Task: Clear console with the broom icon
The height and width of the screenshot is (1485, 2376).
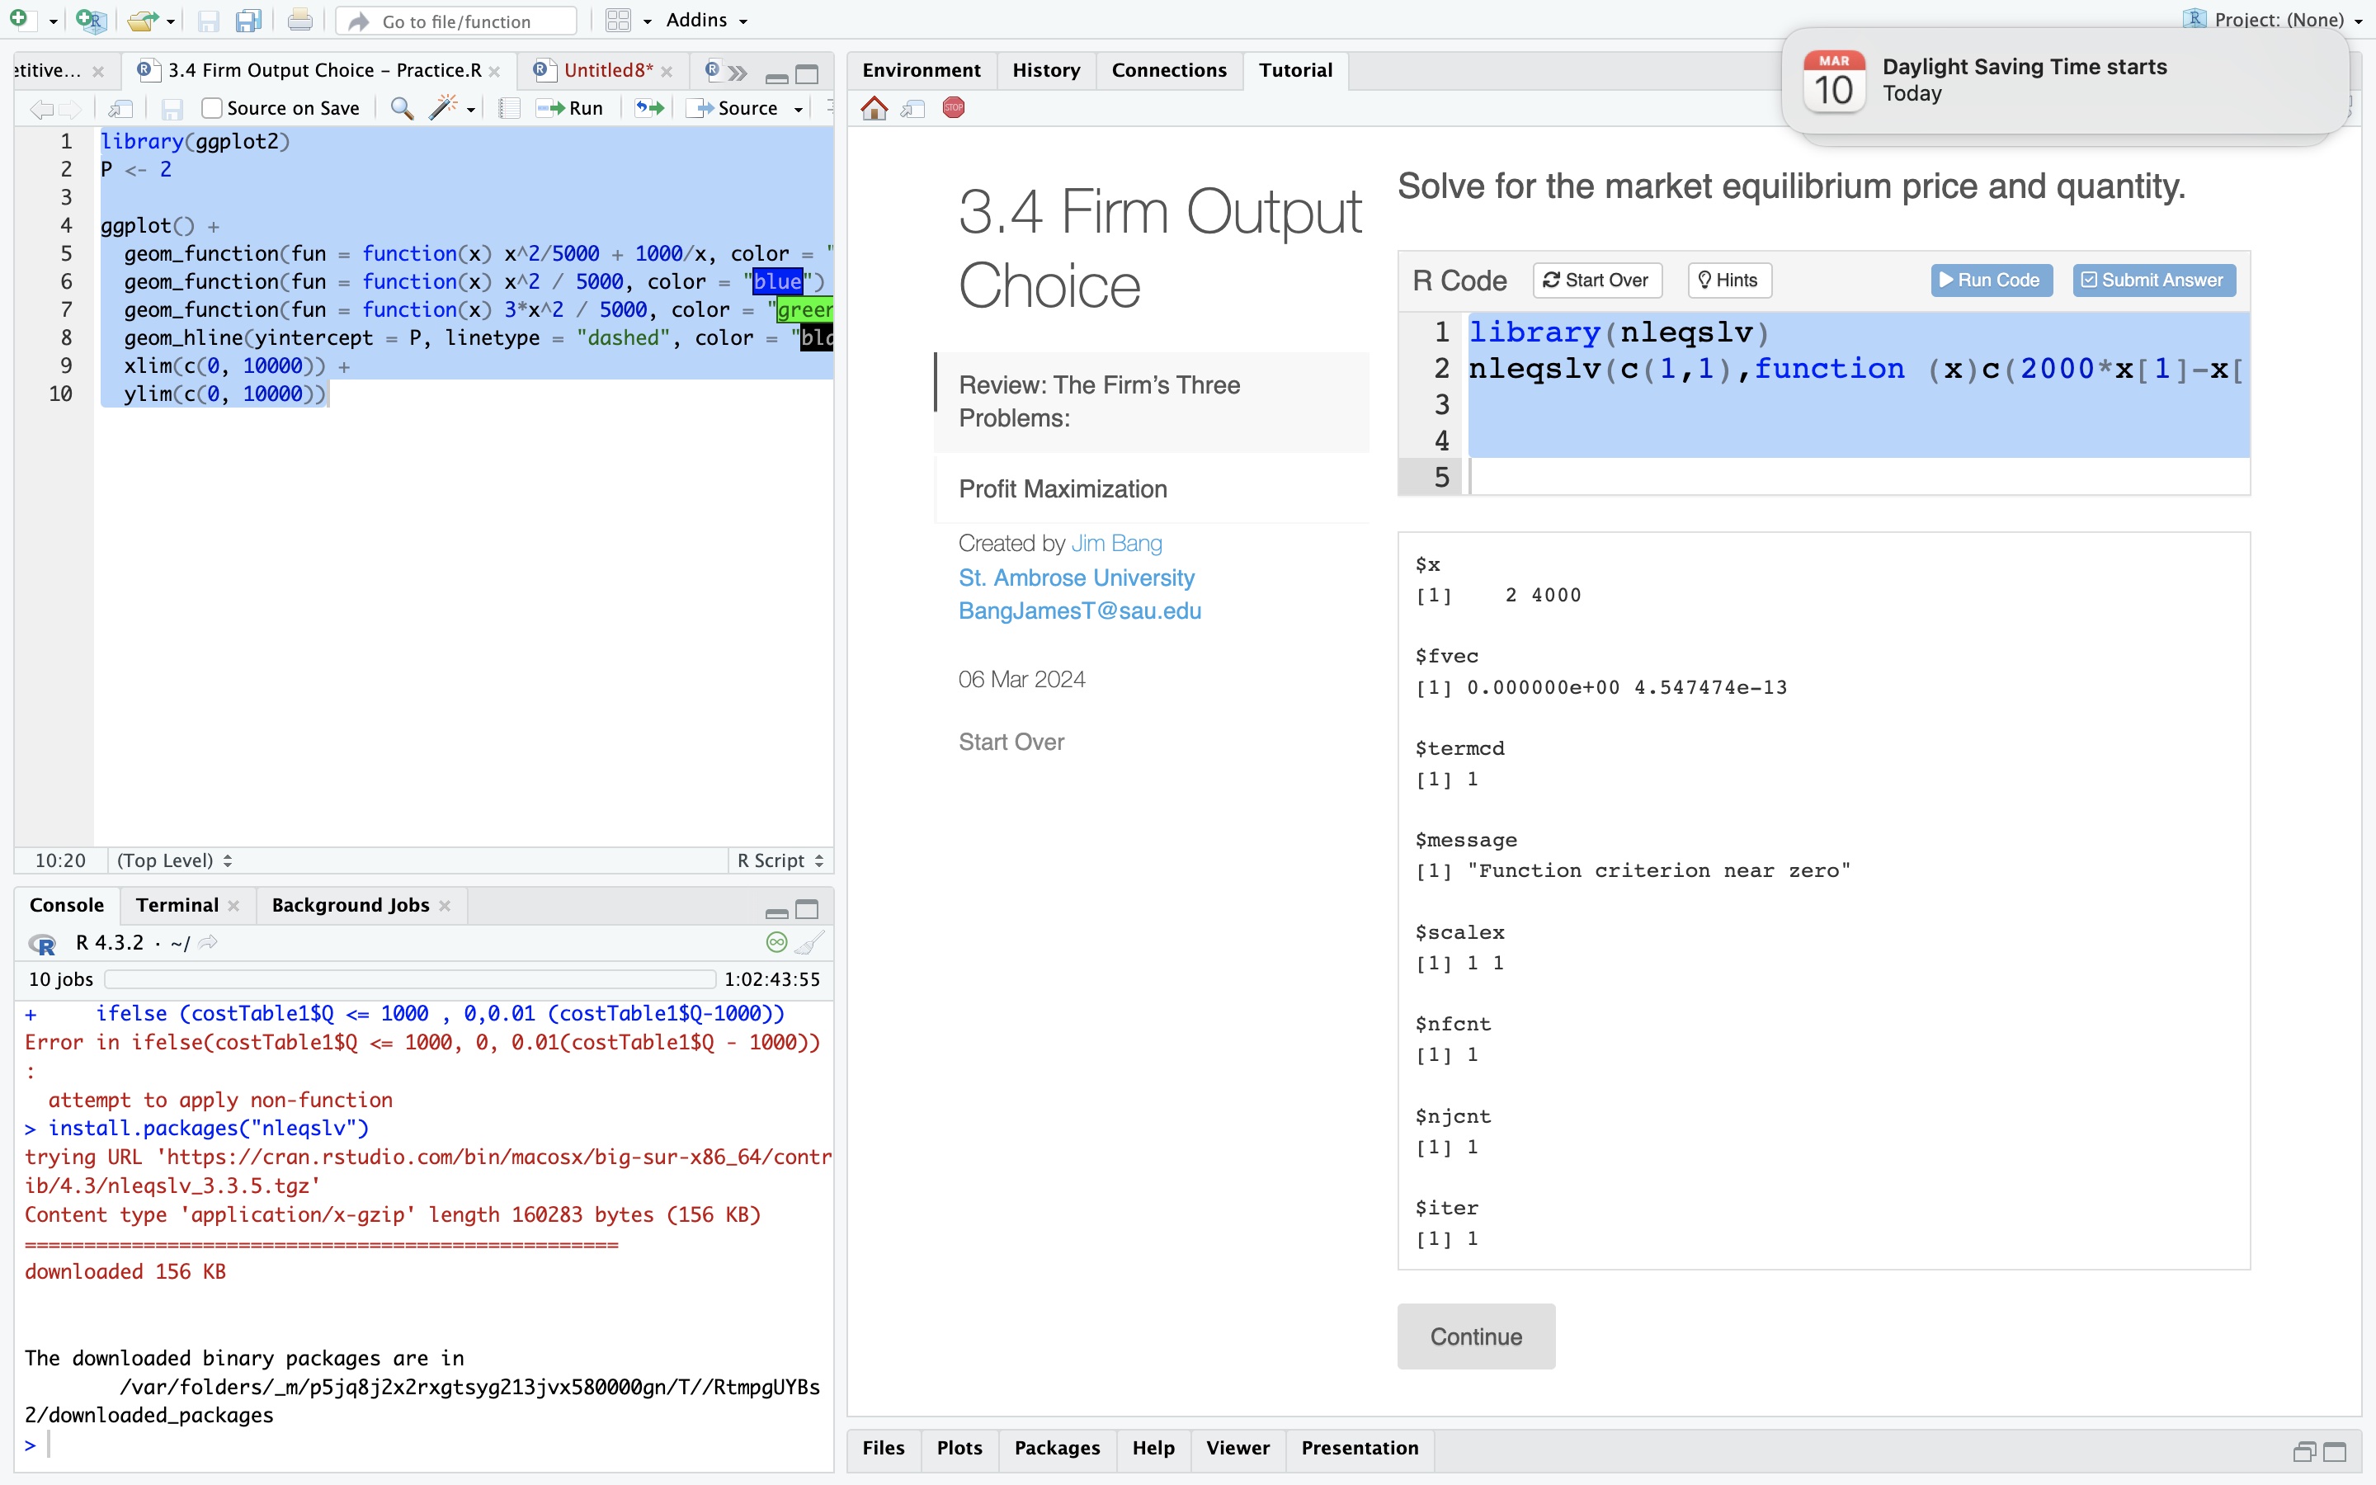Action: tap(809, 943)
